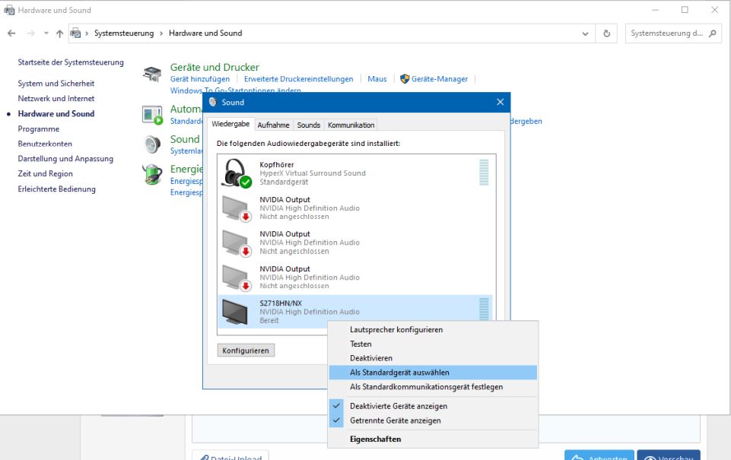Open the recent locations dropdown arrow
The width and height of the screenshot is (731, 460).
46,33
